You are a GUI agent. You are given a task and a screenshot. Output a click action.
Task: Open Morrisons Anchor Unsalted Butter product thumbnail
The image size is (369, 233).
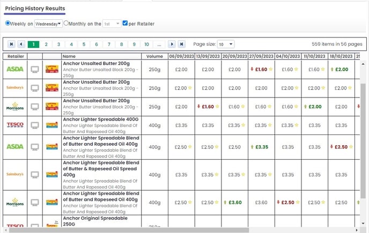point(52,106)
